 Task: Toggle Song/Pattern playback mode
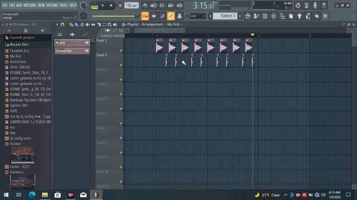[x=94, y=6]
